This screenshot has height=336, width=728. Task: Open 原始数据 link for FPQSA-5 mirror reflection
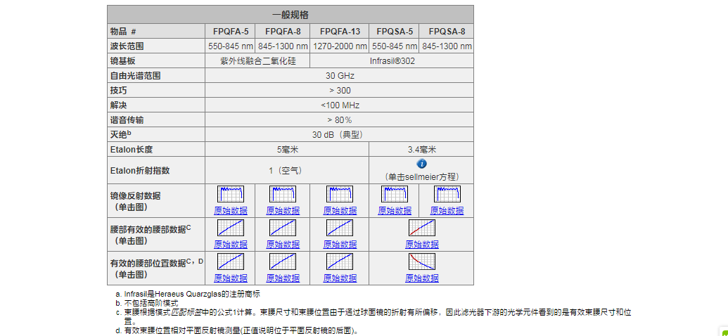tap(395, 210)
